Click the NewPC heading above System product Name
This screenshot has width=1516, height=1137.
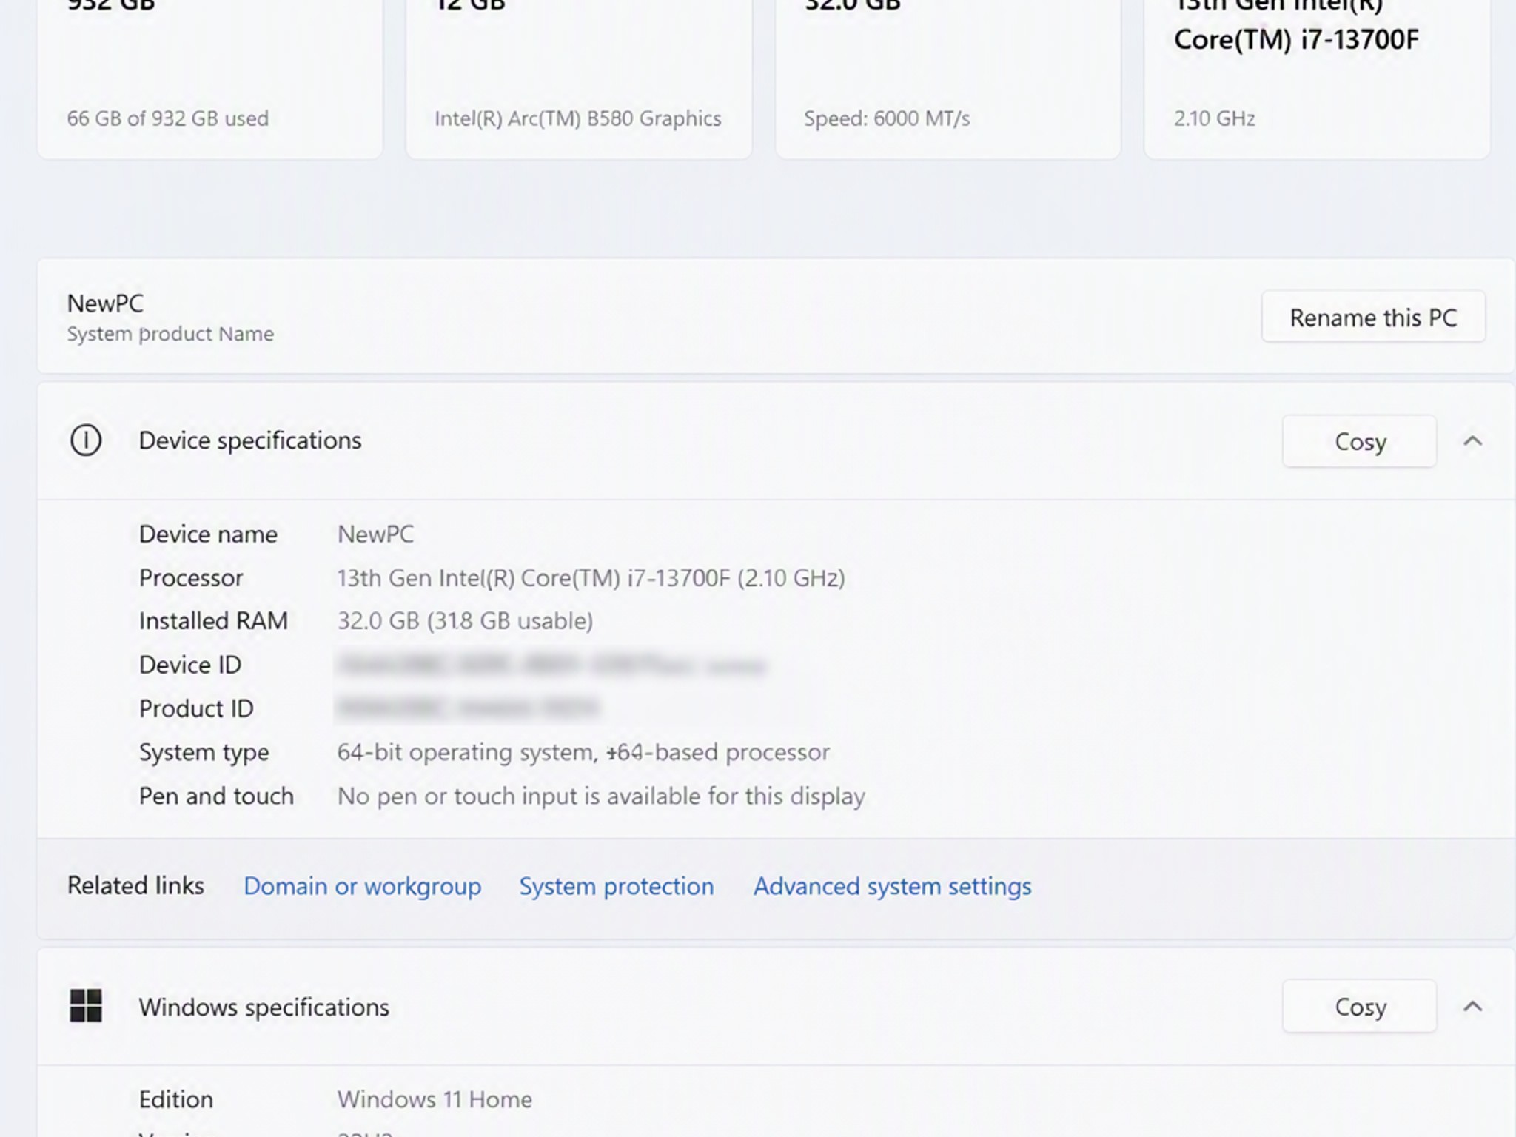click(105, 303)
